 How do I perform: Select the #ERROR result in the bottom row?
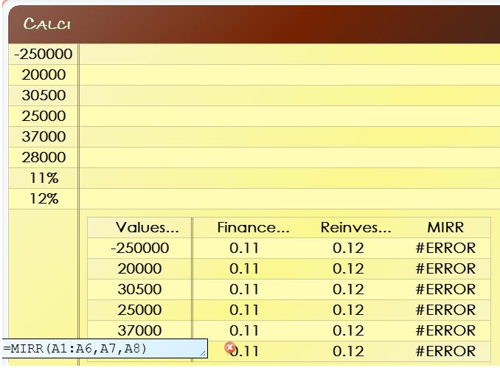tap(445, 352)
